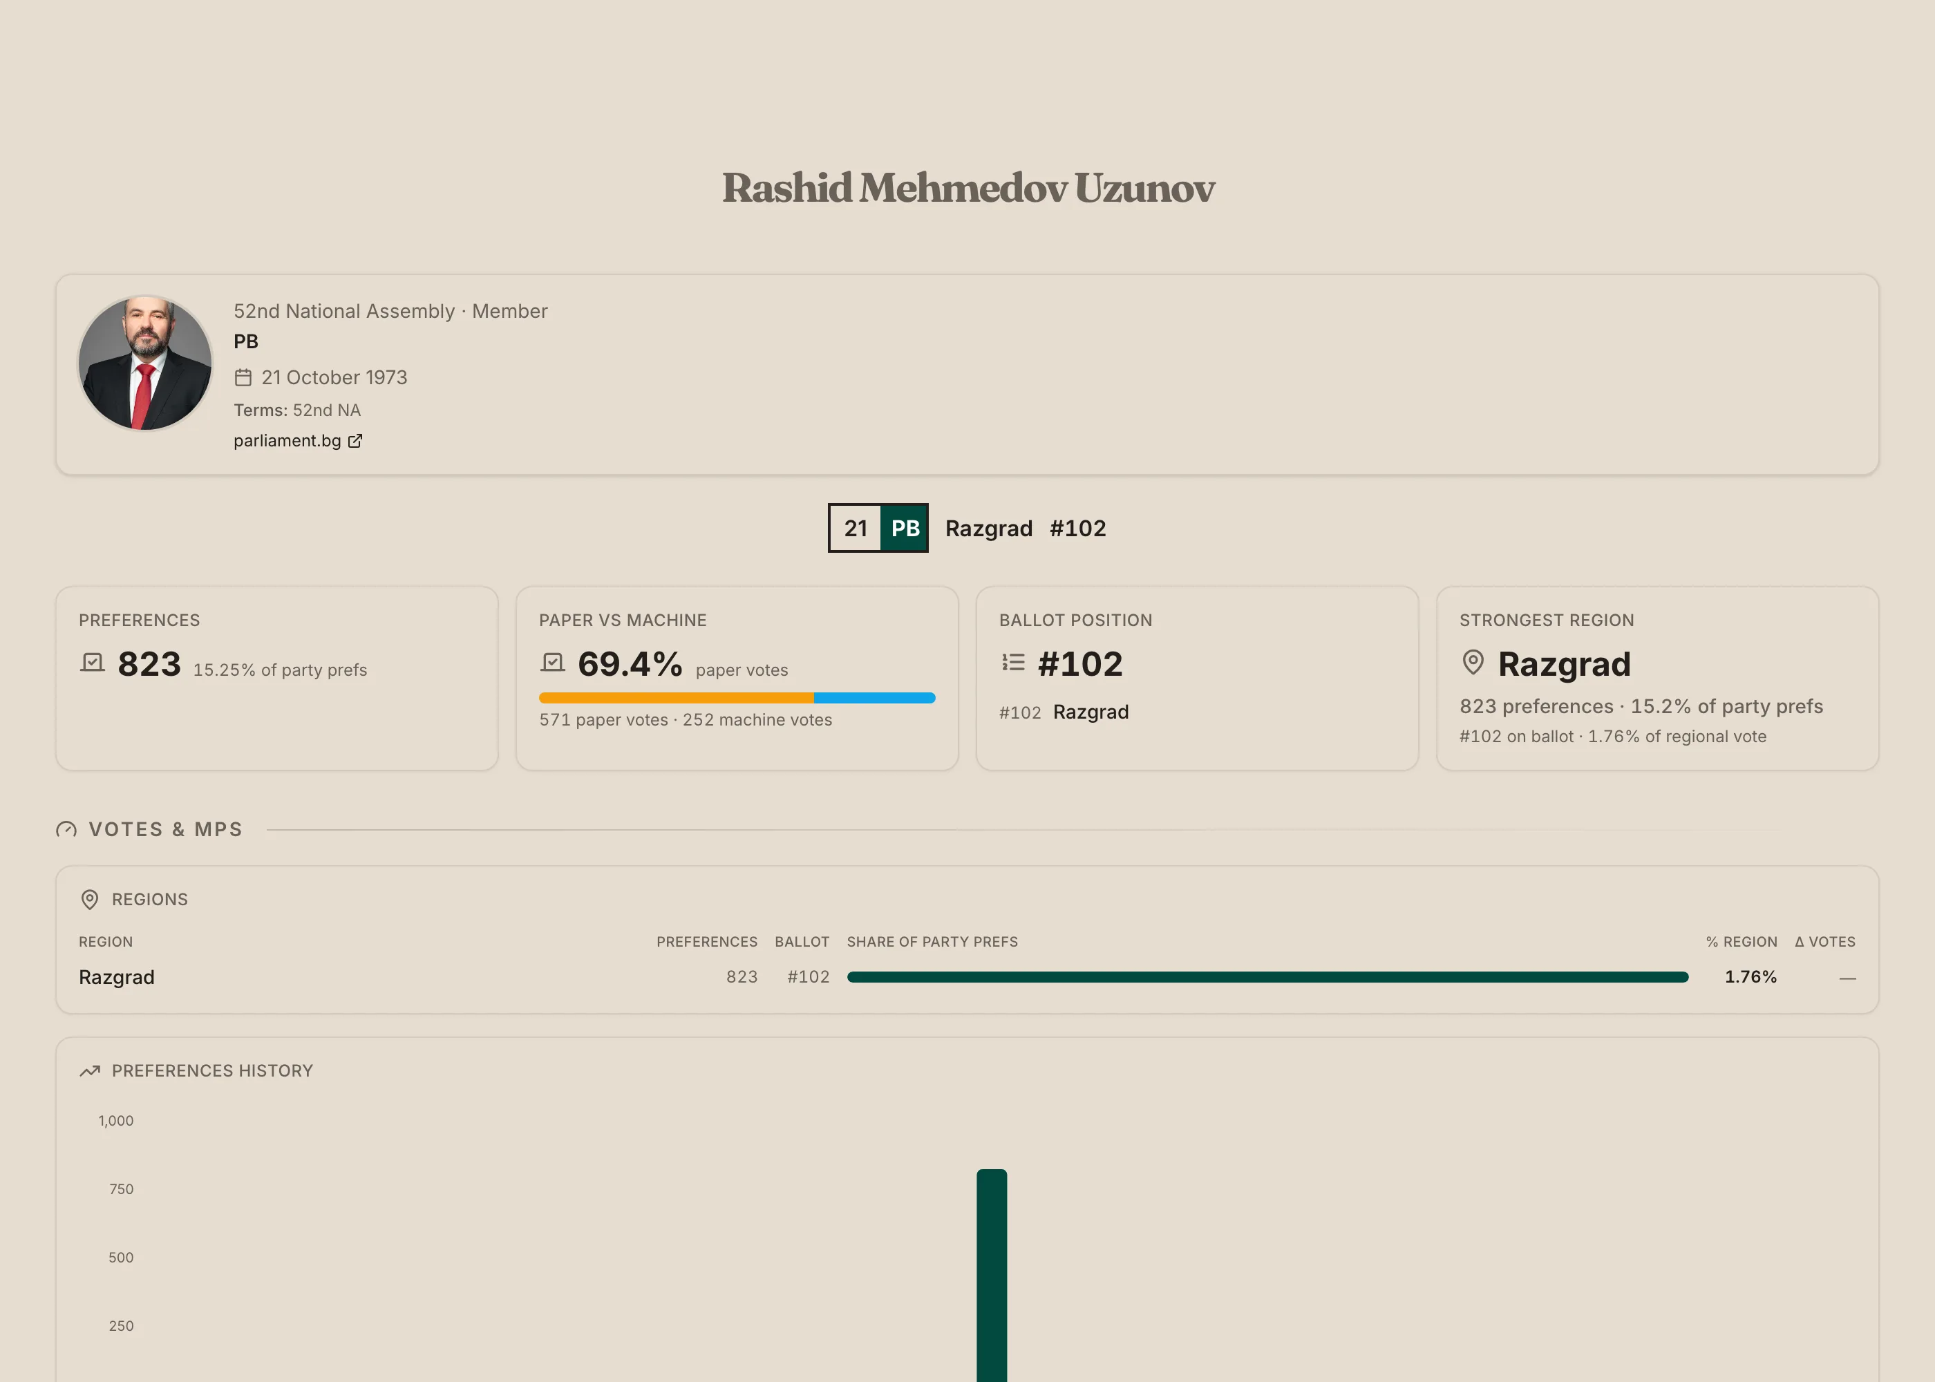The image size is (1935, 1382).
Task: Click the Δ Votes column header
Action: (1824, 942)
